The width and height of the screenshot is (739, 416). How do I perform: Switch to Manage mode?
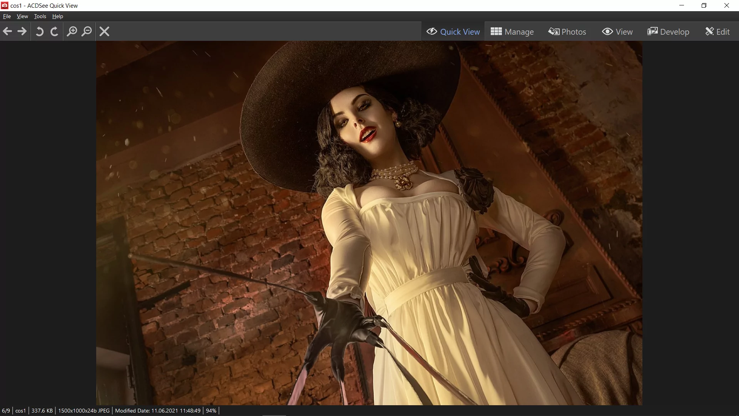[512, 32]
